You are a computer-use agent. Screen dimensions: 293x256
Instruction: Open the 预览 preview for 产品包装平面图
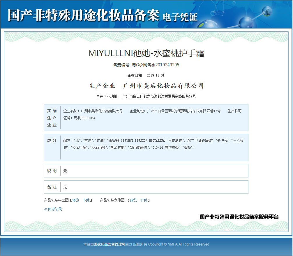point(75,200)
